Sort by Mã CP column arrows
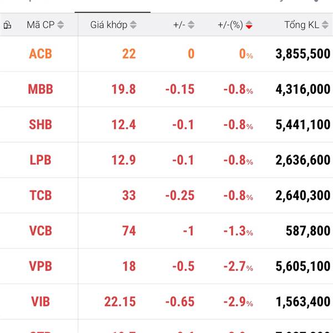The height and width of the screenshot is (333, 333). point(60,25)
